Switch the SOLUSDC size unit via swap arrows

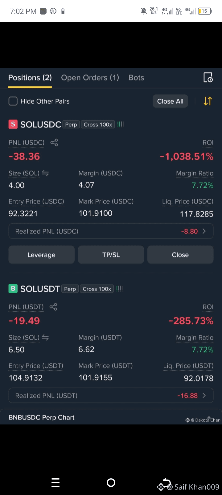click(x=45, y=173)
